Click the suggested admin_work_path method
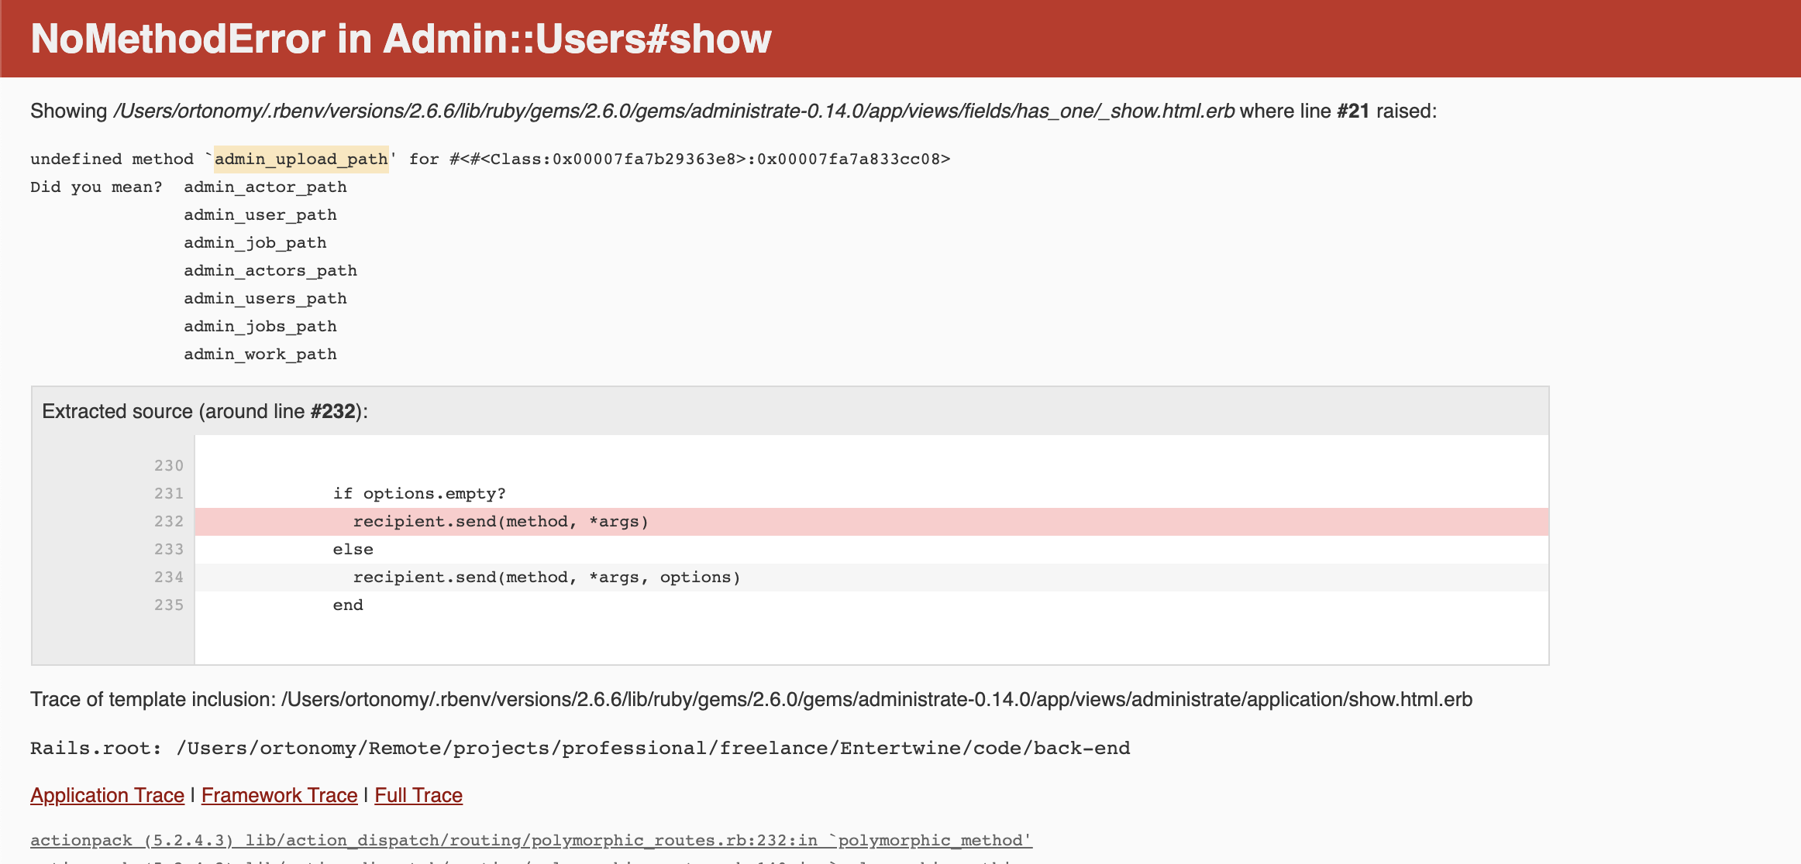1801x864 pixels. 260,354
